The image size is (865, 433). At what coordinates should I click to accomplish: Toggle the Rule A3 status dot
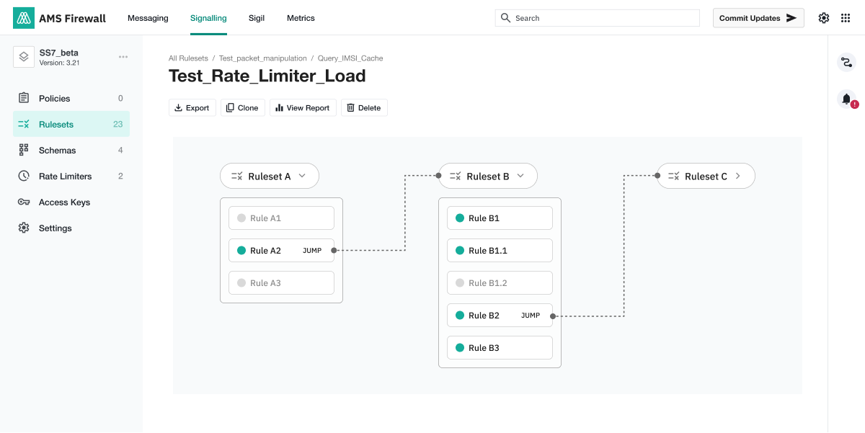[241, 283]
